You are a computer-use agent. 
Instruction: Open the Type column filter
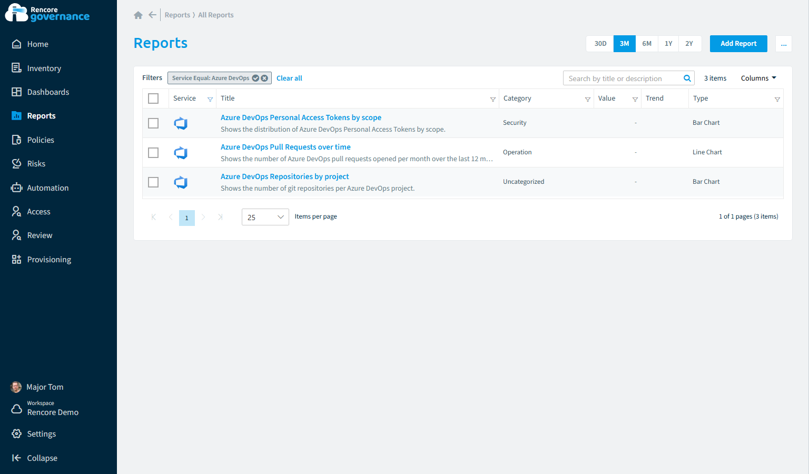[x=777, y=100]
